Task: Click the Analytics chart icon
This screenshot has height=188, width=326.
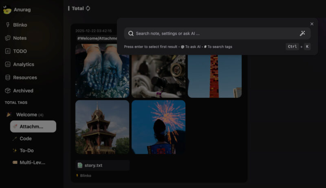Action: (x=8, y=64)
